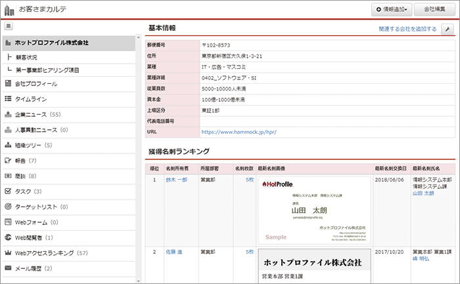Click the 人事異動ニュース icon
This screenshot has width=460, height=284.
pyautogui.click(x=8, y=130)
